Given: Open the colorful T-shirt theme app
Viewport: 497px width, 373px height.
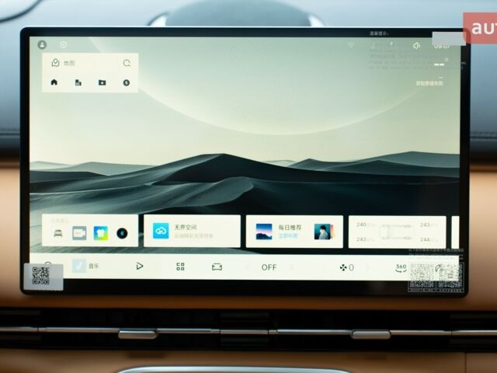Looking at the screenshot, I should [101, 232].
